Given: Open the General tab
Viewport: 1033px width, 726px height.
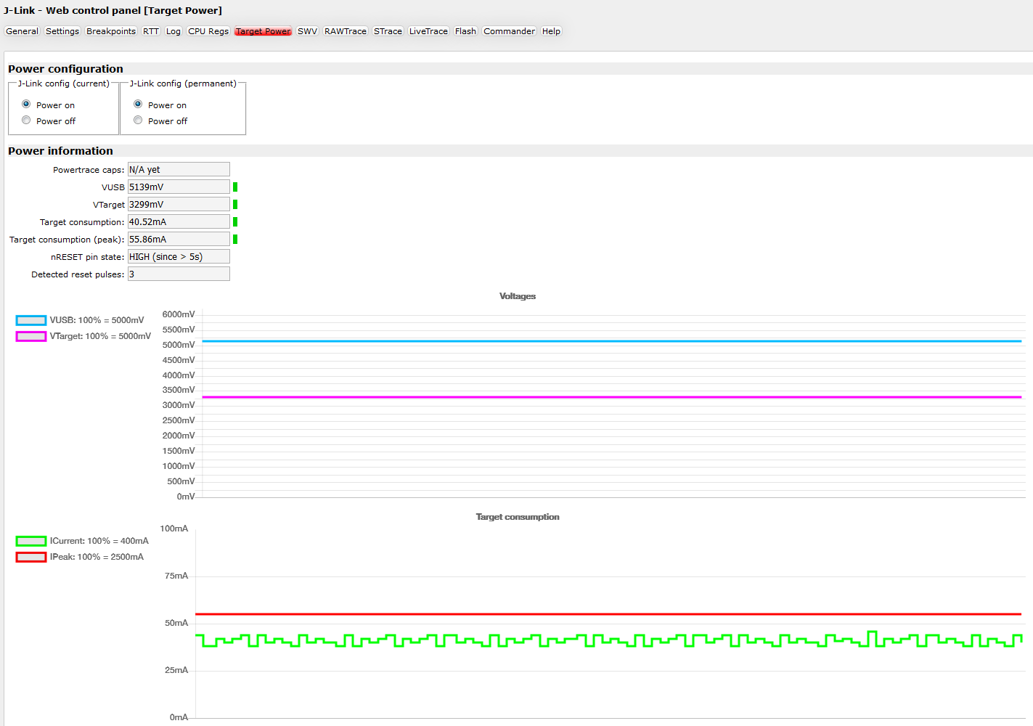Looking at the screenshot, I should click(x=22, y=31).
